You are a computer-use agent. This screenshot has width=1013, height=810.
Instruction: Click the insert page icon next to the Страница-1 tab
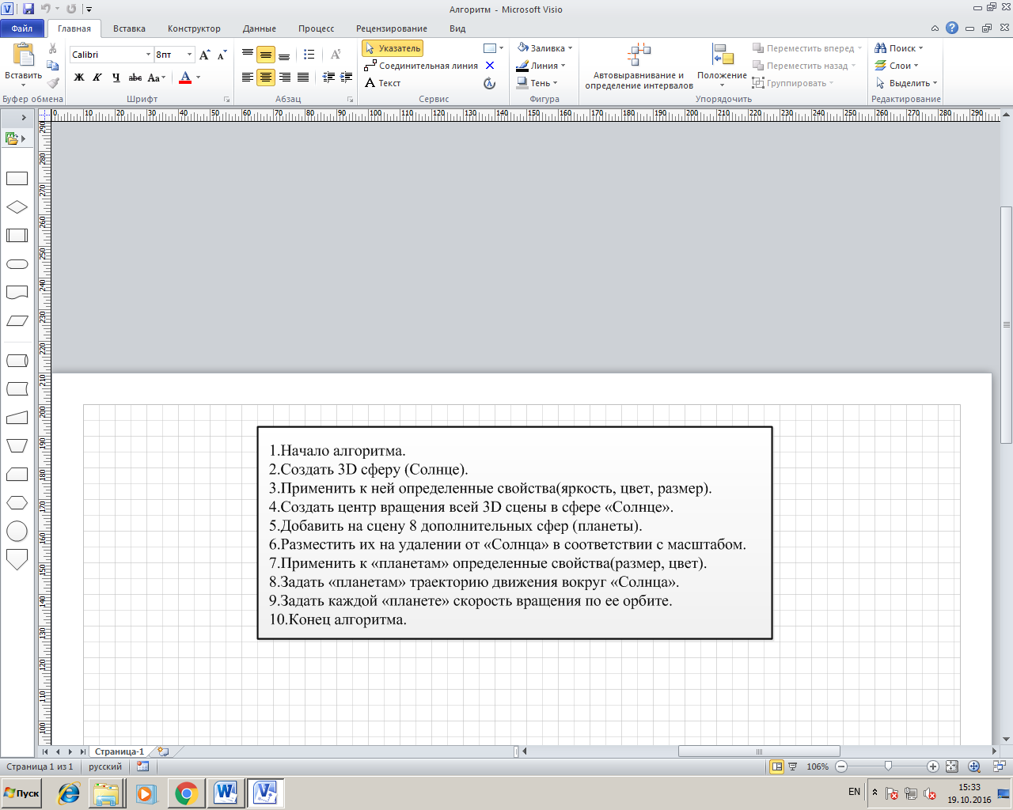(163, 751)
